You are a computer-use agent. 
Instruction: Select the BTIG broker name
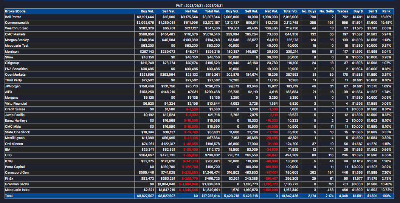9,161
